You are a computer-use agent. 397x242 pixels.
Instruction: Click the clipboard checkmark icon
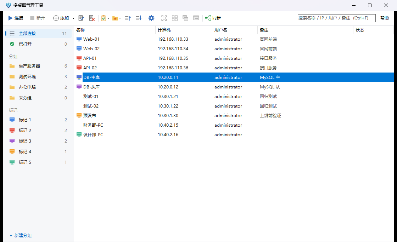(103, 18)
